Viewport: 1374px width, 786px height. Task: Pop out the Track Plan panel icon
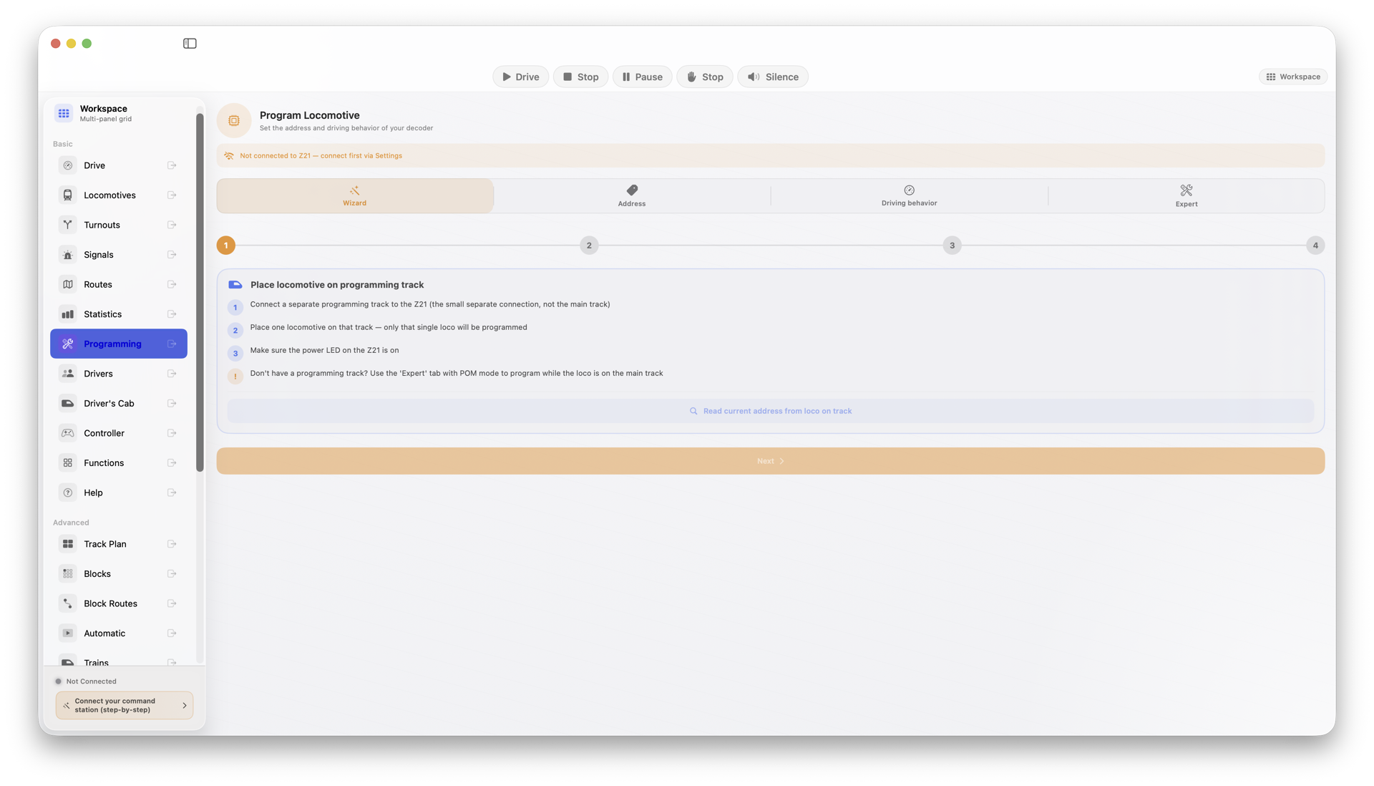coord(172,544)
